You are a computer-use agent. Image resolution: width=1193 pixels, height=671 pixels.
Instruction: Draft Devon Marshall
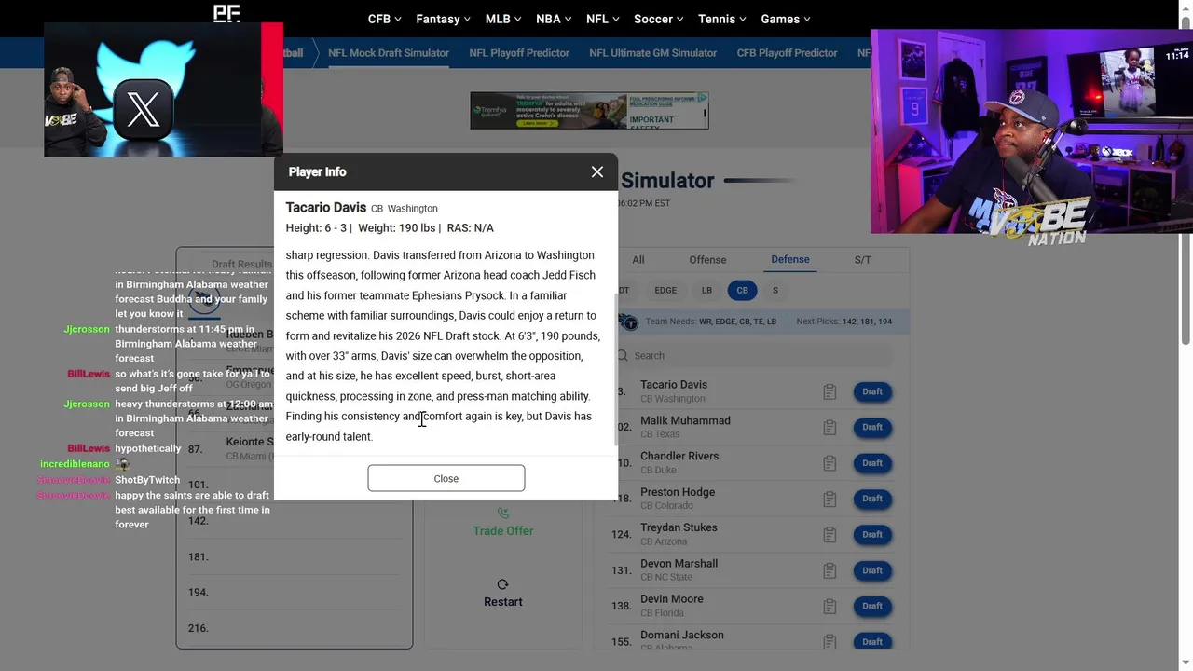(872, 570)
